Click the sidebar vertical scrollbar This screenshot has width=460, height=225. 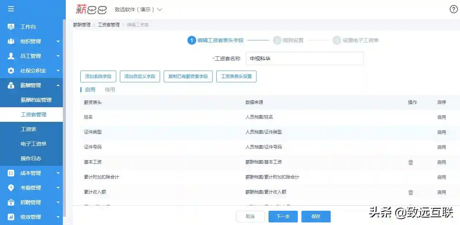tap(64, 117)
